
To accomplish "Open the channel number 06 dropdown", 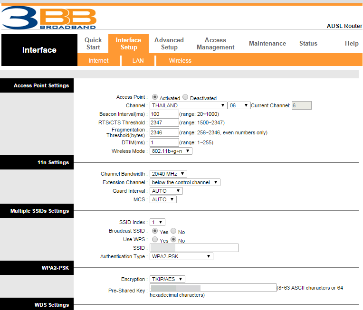I will tap(239, 105).
